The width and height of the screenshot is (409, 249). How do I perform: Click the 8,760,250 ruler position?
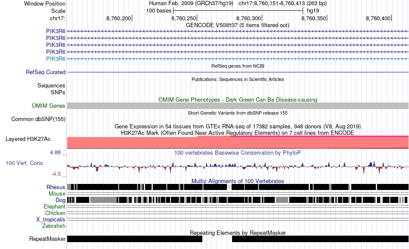[184, 18]
